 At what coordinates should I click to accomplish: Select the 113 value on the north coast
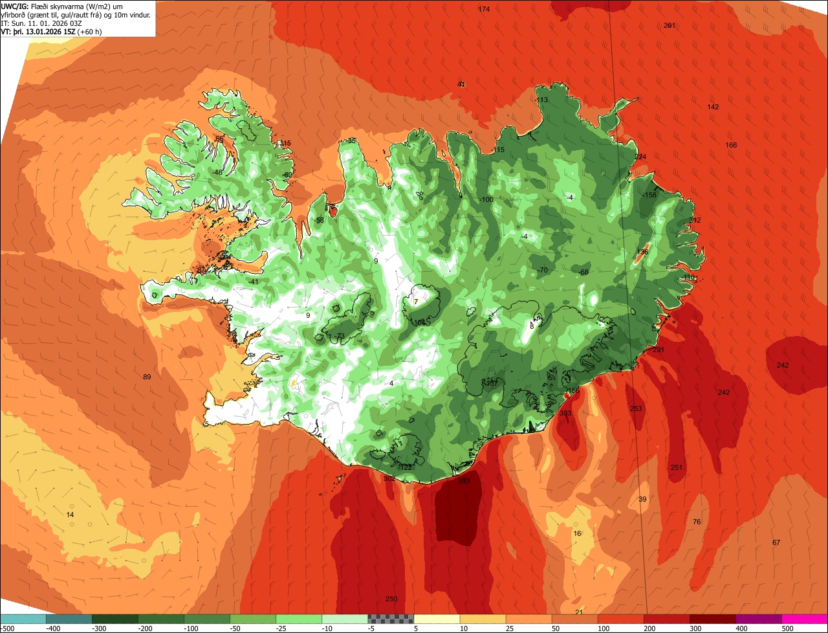coord(542,100)
